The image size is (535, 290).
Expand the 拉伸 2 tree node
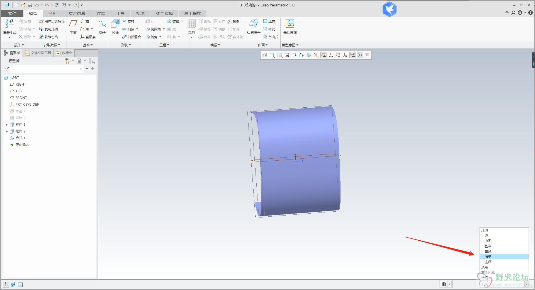coord(7,131)
